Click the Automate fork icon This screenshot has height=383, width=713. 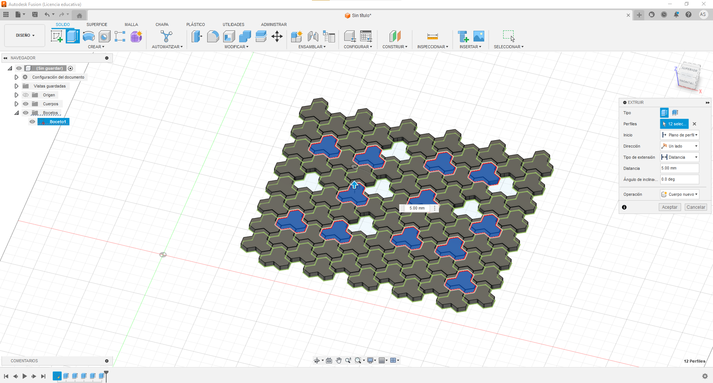tap(167, 36)
